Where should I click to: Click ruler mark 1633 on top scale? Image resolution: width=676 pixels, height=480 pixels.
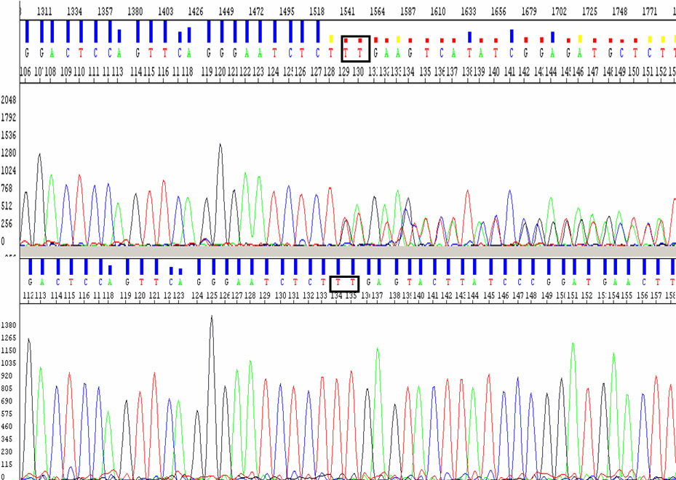click(x=469, y=12)
